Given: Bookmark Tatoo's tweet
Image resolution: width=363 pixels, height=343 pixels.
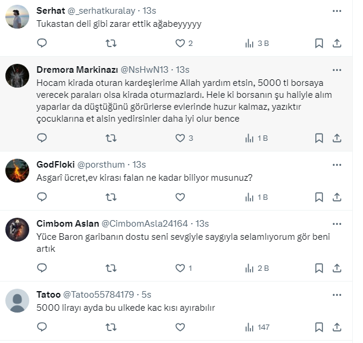Looking at the screenshot, I should (319, 327).
